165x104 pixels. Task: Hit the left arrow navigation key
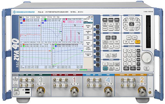tap(126, 24)
